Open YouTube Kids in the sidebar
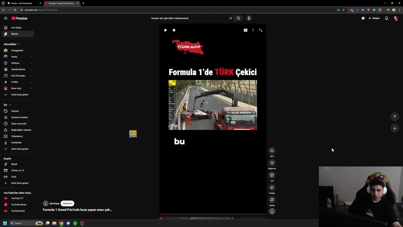 click(x=18, y=211)
